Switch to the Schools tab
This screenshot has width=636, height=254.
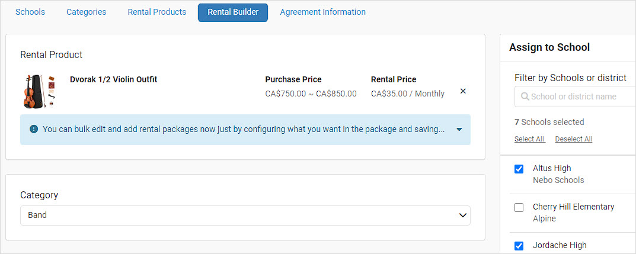click(30, 12)
